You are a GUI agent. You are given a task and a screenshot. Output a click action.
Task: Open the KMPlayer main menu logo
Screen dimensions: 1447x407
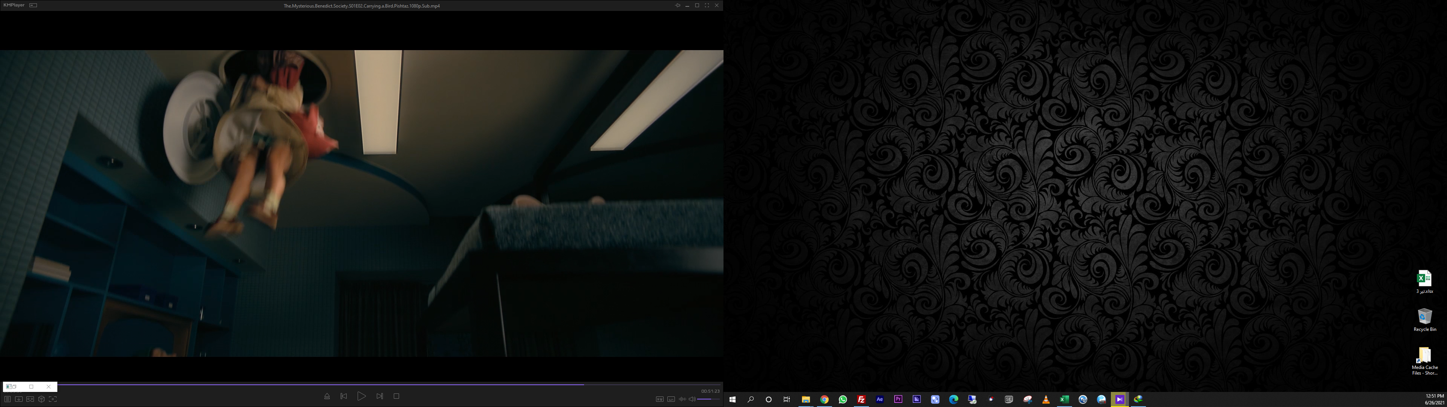(x=14, y=5)
